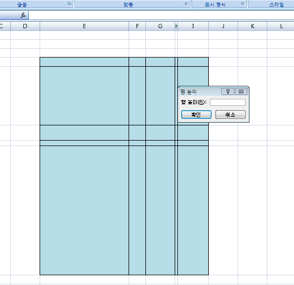Click the help question mark in 행 높이 dialog
Screen dimensions: 294x285
(228, 92)
